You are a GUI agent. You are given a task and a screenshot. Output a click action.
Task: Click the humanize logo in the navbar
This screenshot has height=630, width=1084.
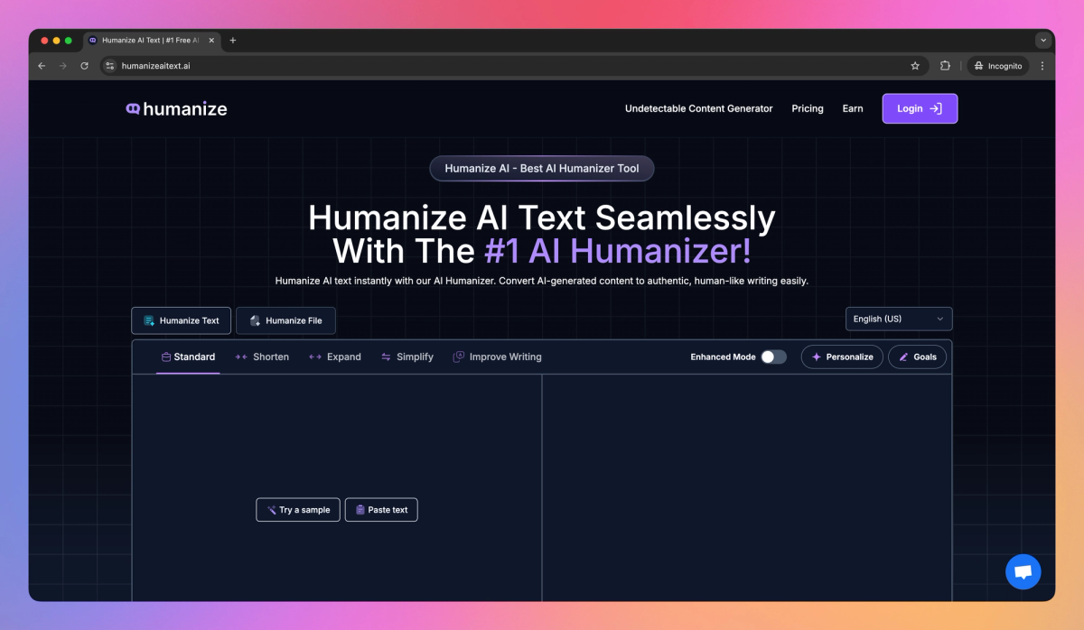(x=176, y=108)
